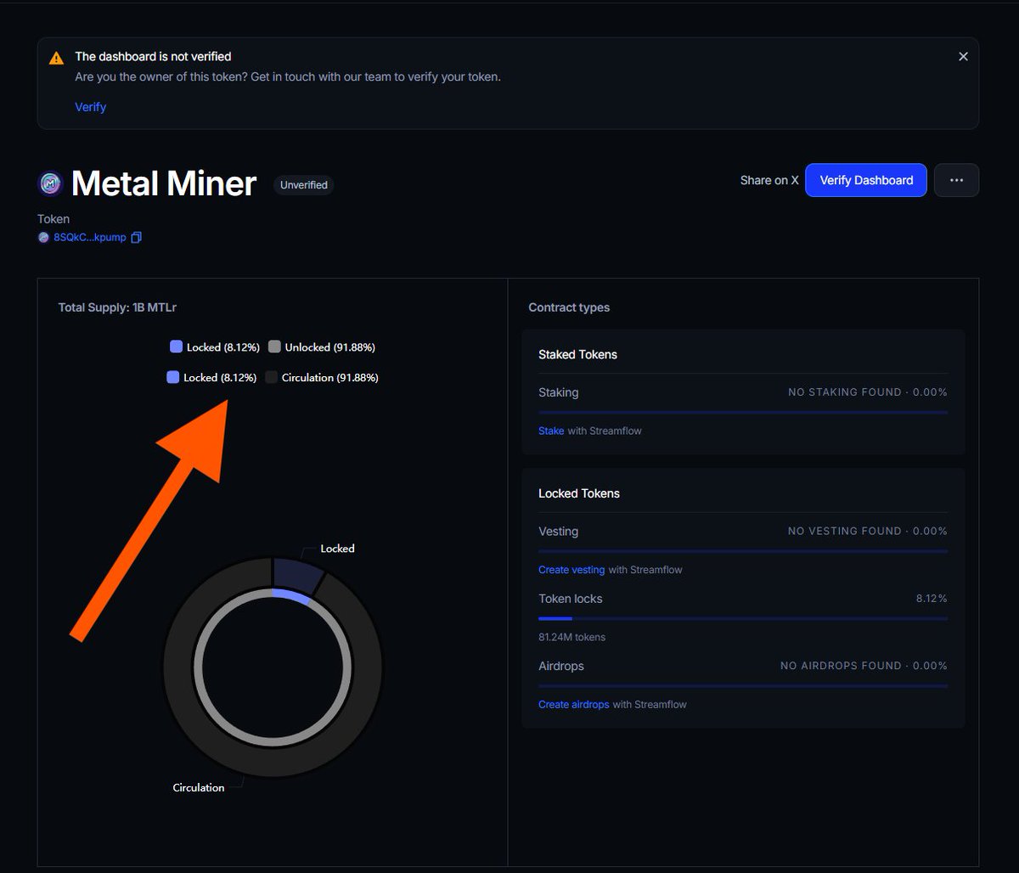Click the Airdrops progress bar
Image resolution: width=1019 pixels, height=873 pixels.
pos(743,686)
